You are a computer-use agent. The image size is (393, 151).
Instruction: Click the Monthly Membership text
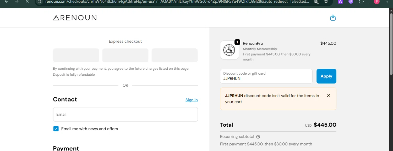coord(260,49)
